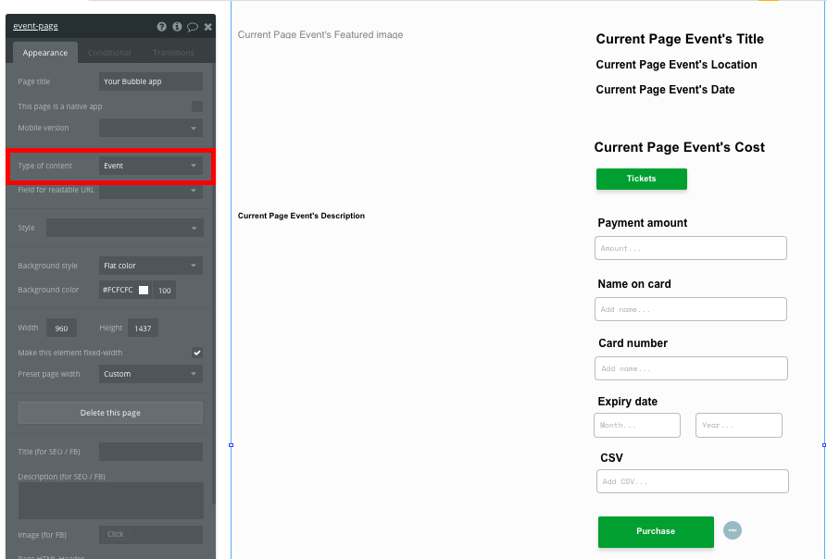Open the Mobile version dropdown
827x559 pixels.
coord(151,128)
